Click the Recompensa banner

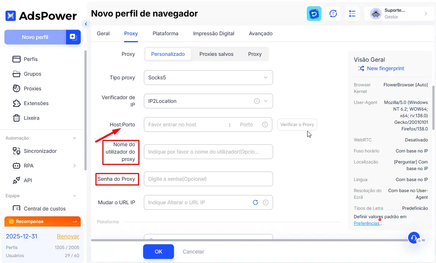click(x=43, y=221)
